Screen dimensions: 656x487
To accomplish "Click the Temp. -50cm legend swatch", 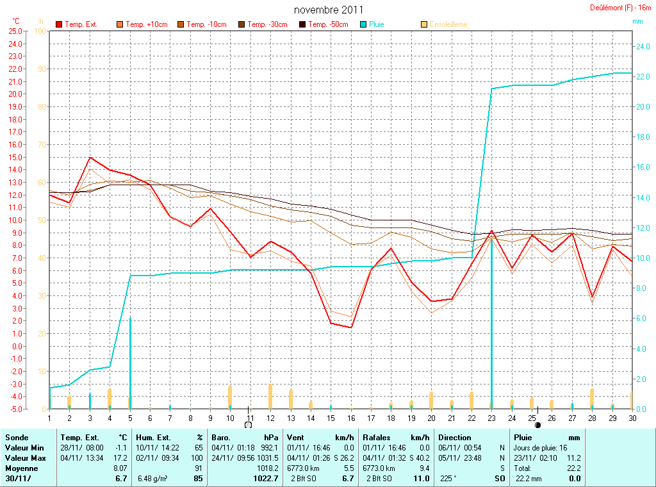I will point(302,24).
